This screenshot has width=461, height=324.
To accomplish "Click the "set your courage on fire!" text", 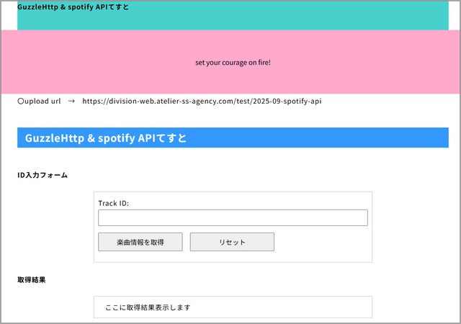I will (233, 62).
